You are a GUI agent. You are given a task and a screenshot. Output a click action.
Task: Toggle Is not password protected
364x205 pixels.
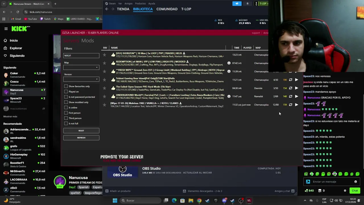[x=66, y=97]
